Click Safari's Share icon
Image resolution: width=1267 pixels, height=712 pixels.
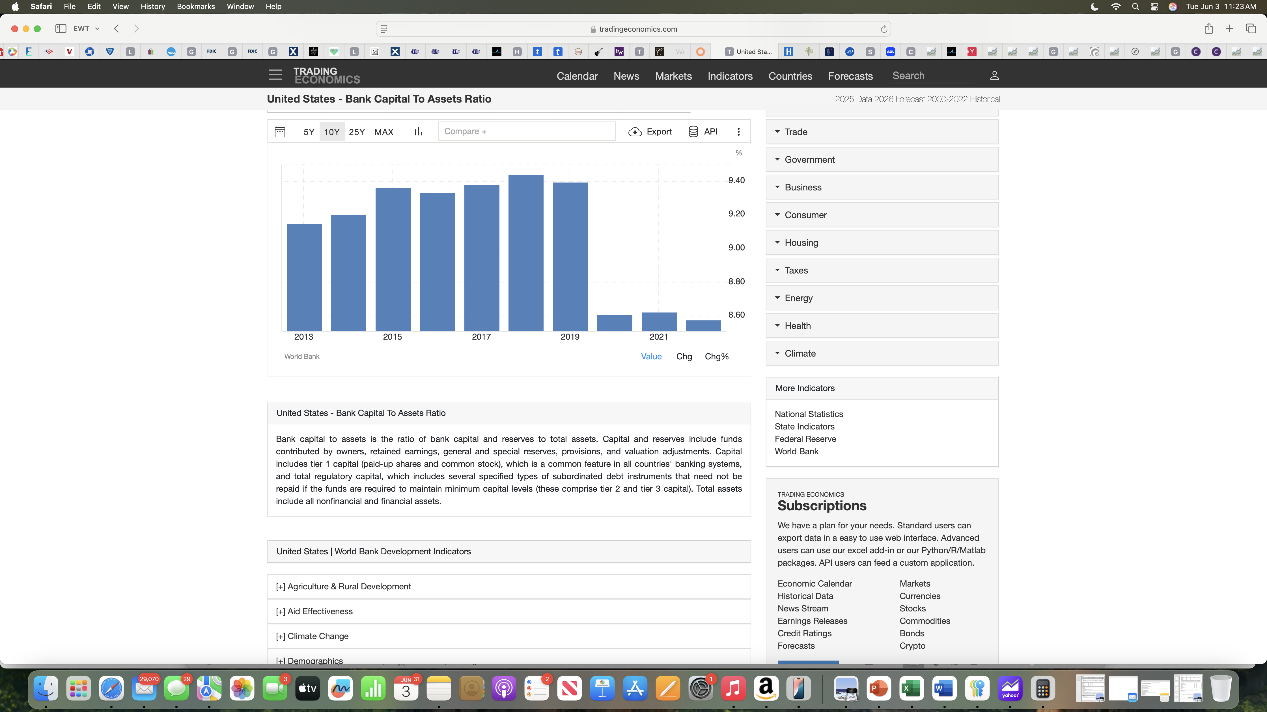pyautogui.click(x=1208, y=29)
